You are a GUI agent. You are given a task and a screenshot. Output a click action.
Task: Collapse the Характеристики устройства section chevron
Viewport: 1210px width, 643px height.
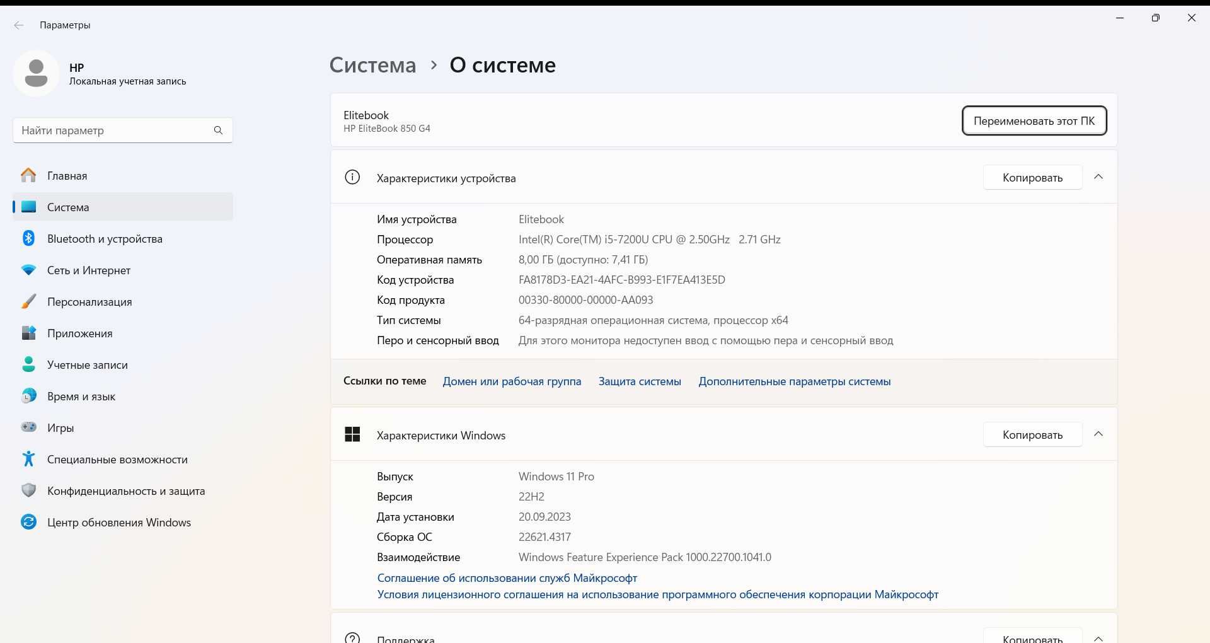pyautogui.click(x=1098, y=177)
